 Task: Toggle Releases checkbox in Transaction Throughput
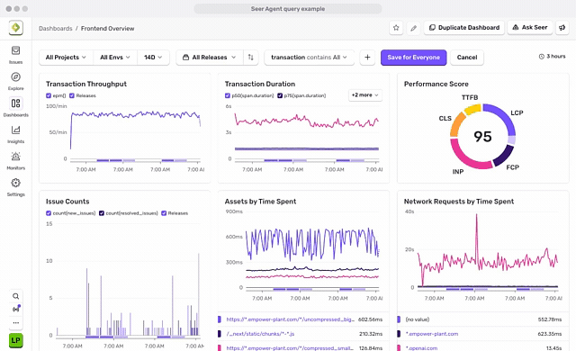coord(72,95)
